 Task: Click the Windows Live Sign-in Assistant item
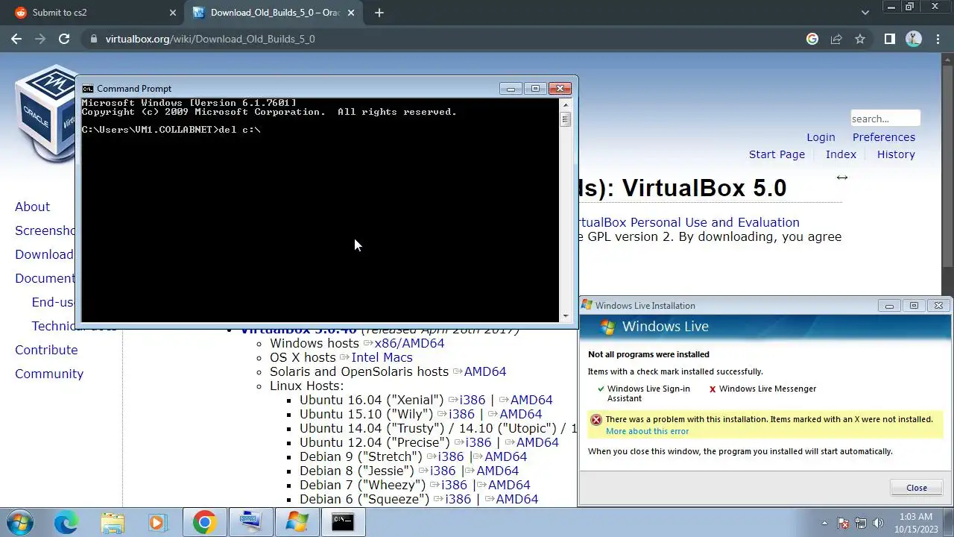pyautogui.click(x=644, y=393)
